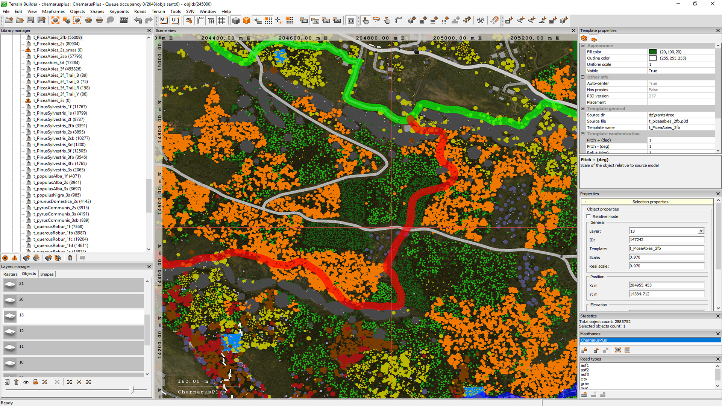Switch to the Shapes tab in Layers manager
The image size is (722, 406).
(47, 274)
